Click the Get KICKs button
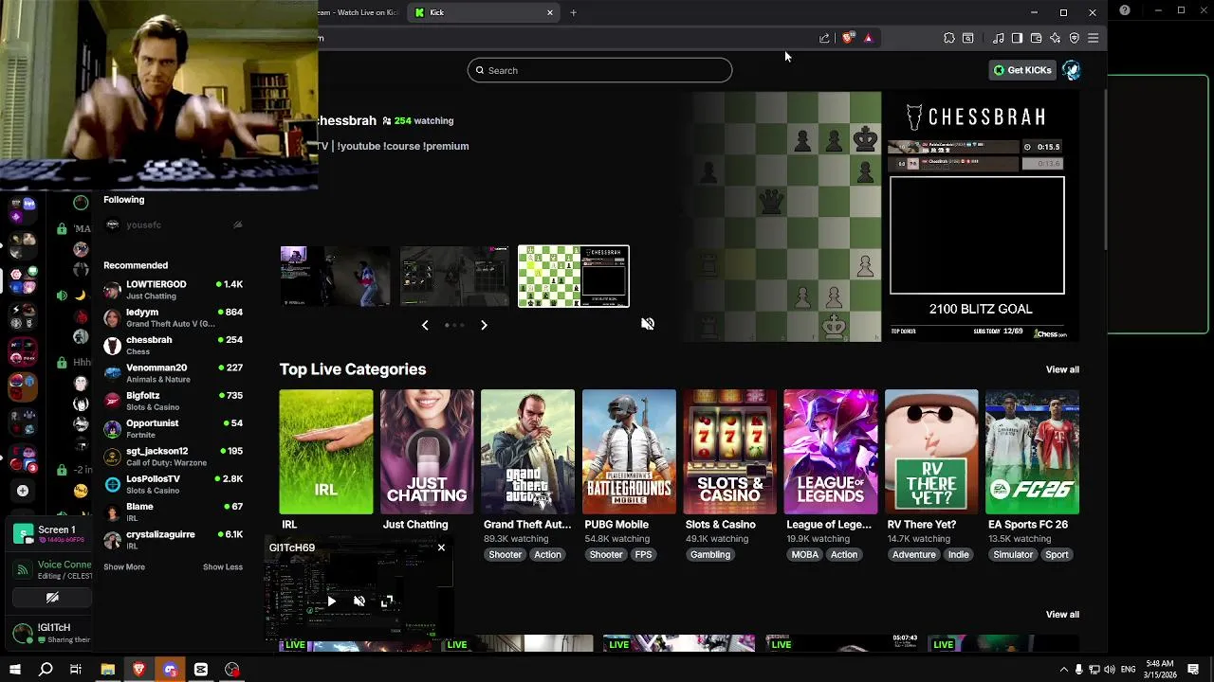 pyautogui.click(x=1022, y=70)
